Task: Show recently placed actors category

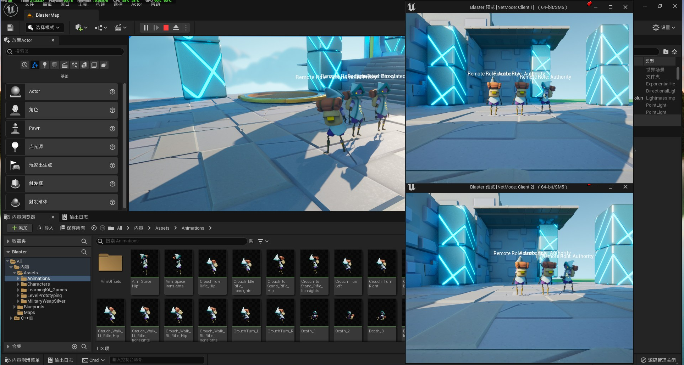Action: coord(24,65)
